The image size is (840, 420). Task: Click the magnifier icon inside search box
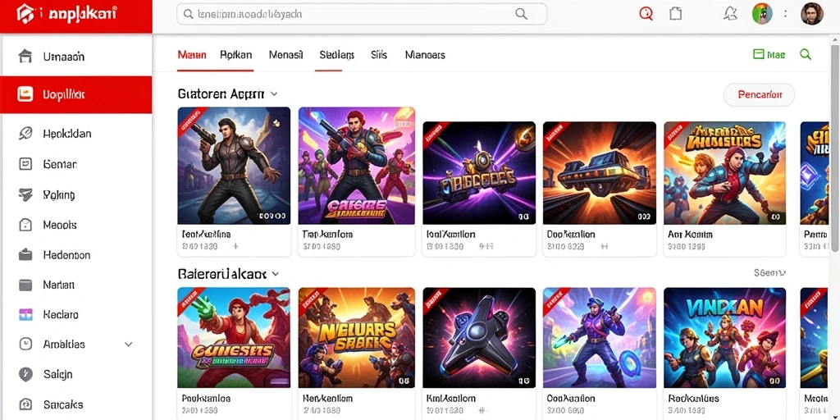[521, 15]
